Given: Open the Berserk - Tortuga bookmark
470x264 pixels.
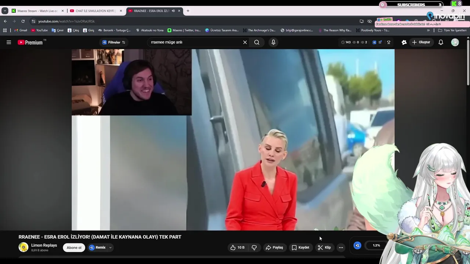Looking at the screenshot, I should tap(115, 30).
